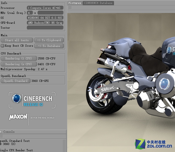This screenshot has height=152, width=175.
Task: Click the OpenGL Standard Test console line
Action: pyautogui.click(x=15, y=141)
